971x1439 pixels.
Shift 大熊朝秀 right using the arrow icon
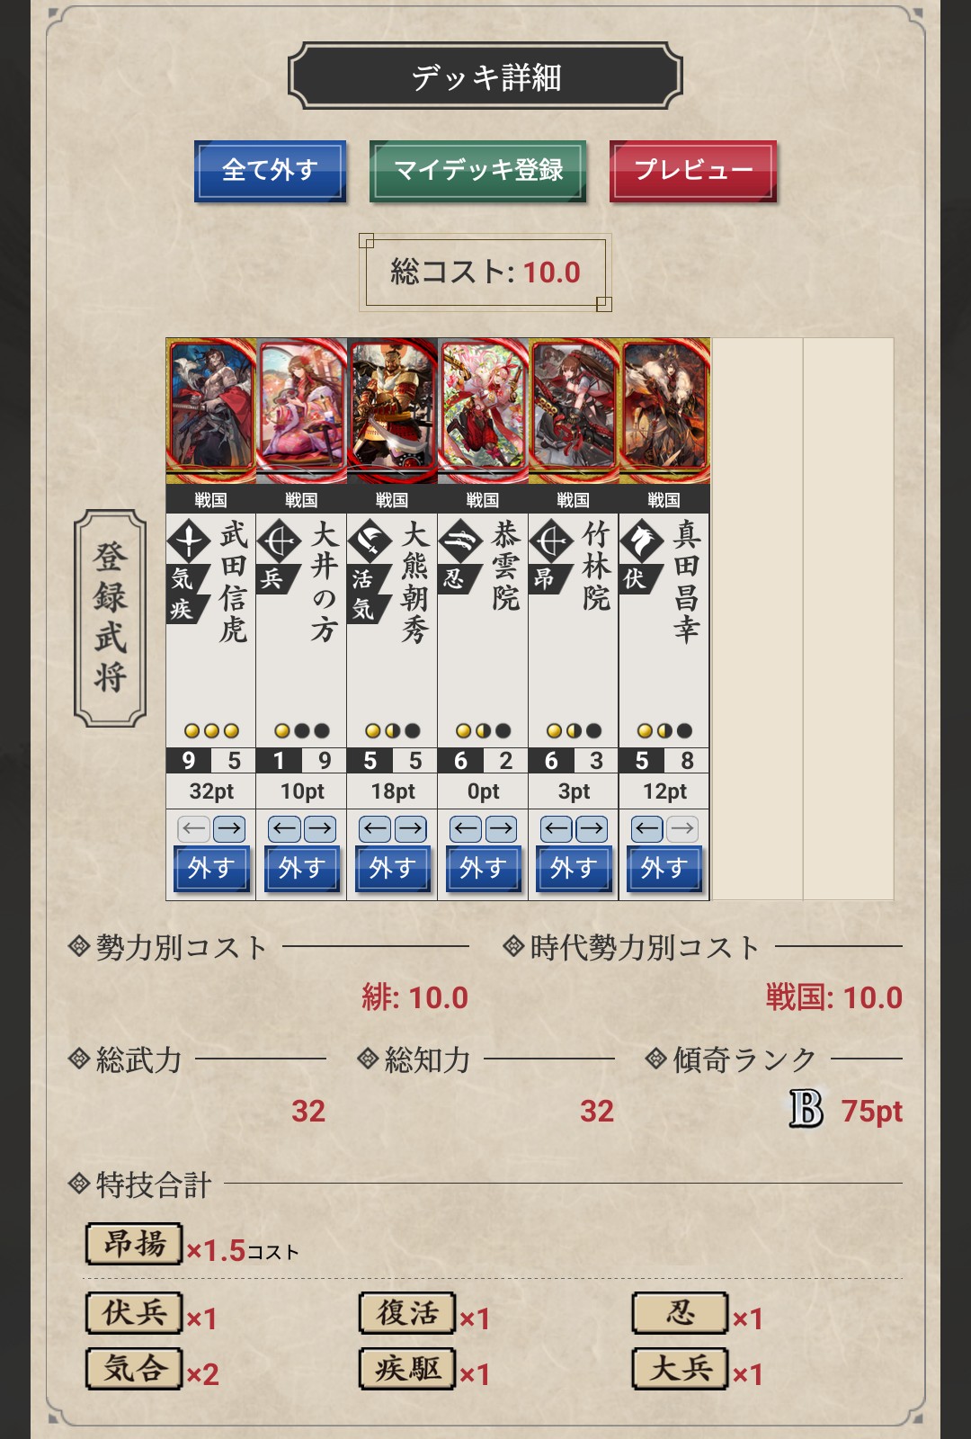pos(410,828)
